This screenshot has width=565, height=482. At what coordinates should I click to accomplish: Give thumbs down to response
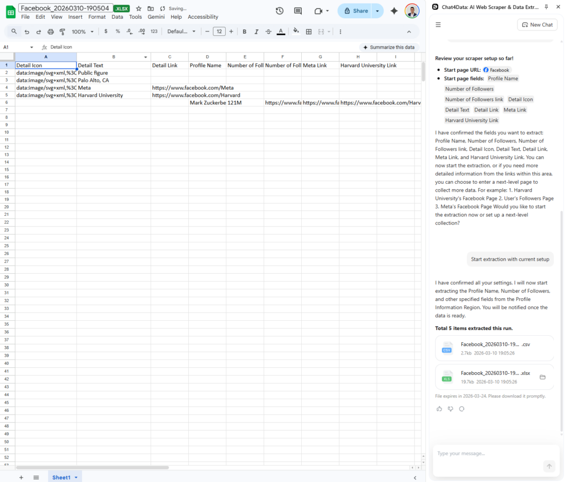450,409
